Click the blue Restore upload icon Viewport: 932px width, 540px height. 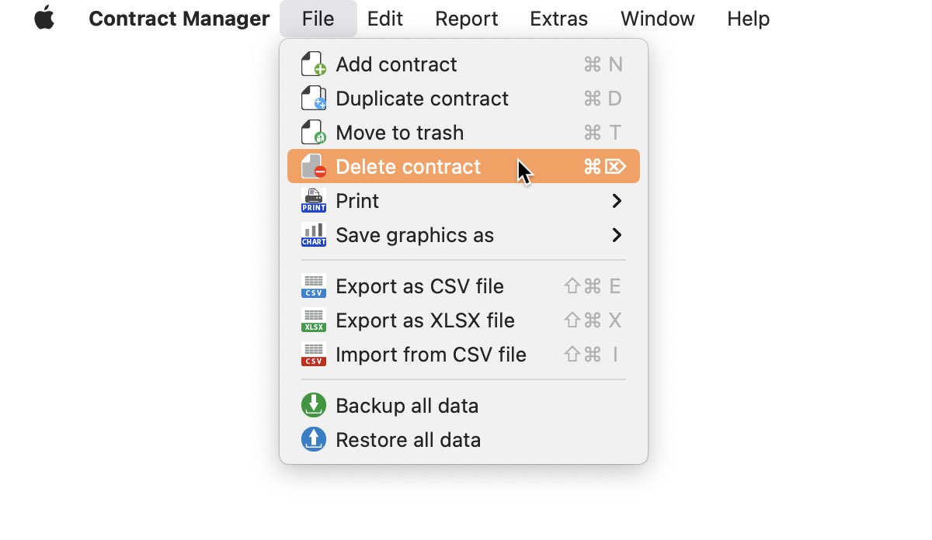click(x=314, y=440)
